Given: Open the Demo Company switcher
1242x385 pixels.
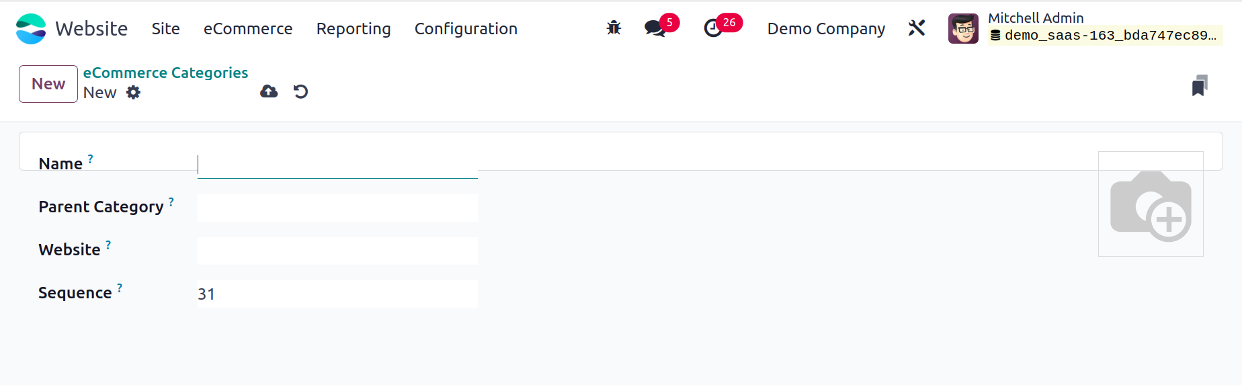Looking at the screenshot, I should pos(826,29).
